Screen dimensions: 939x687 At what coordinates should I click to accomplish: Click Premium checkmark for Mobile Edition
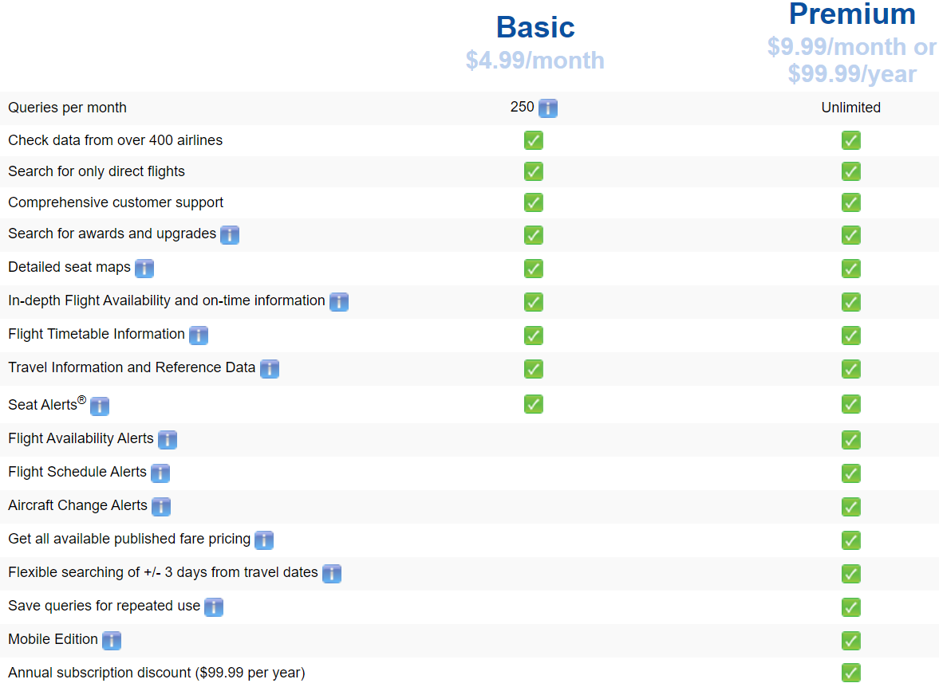tap(851, 641)
